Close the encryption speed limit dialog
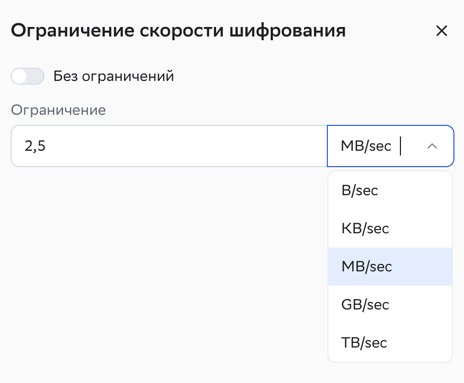Screen dimensions: 464x383 coord(441,31)
